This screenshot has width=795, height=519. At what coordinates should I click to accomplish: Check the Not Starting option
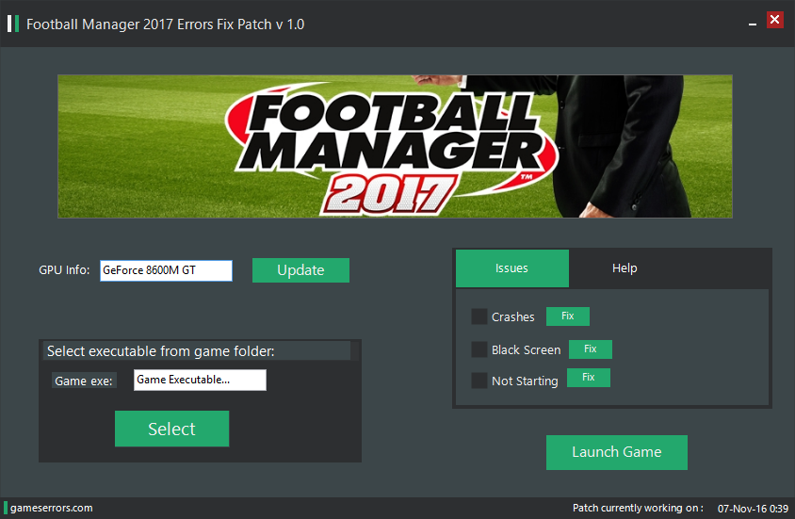(479, 381)
